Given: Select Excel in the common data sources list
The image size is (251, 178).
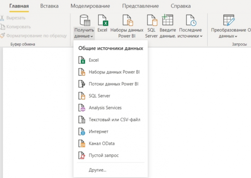Looking at the screenshot, I should [x=93, y=60].
